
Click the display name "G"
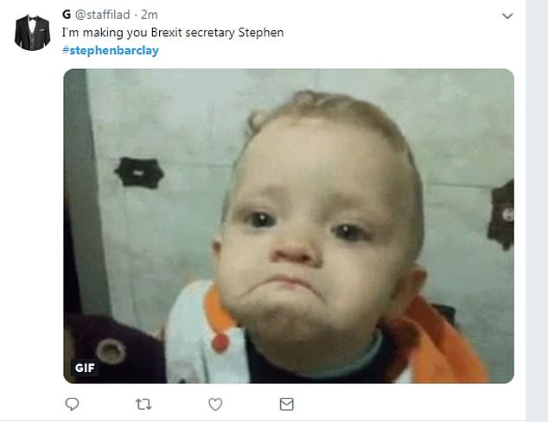(67, 16)
